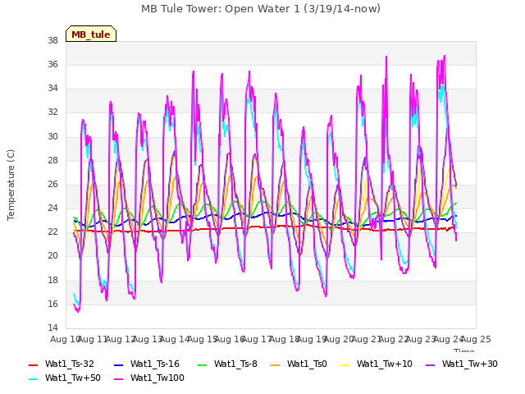Click the 22 y-axis tick label

click(52, 231)
